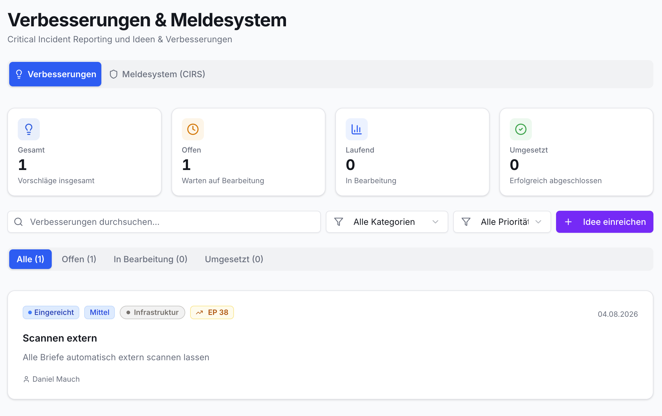The height and width of the screenshot is (416, 662).
Task: Click the Umgesetzt statistics card
Action: click(x=576, y=152)
